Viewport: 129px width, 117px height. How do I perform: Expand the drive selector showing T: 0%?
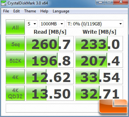[x=95, y=24]
